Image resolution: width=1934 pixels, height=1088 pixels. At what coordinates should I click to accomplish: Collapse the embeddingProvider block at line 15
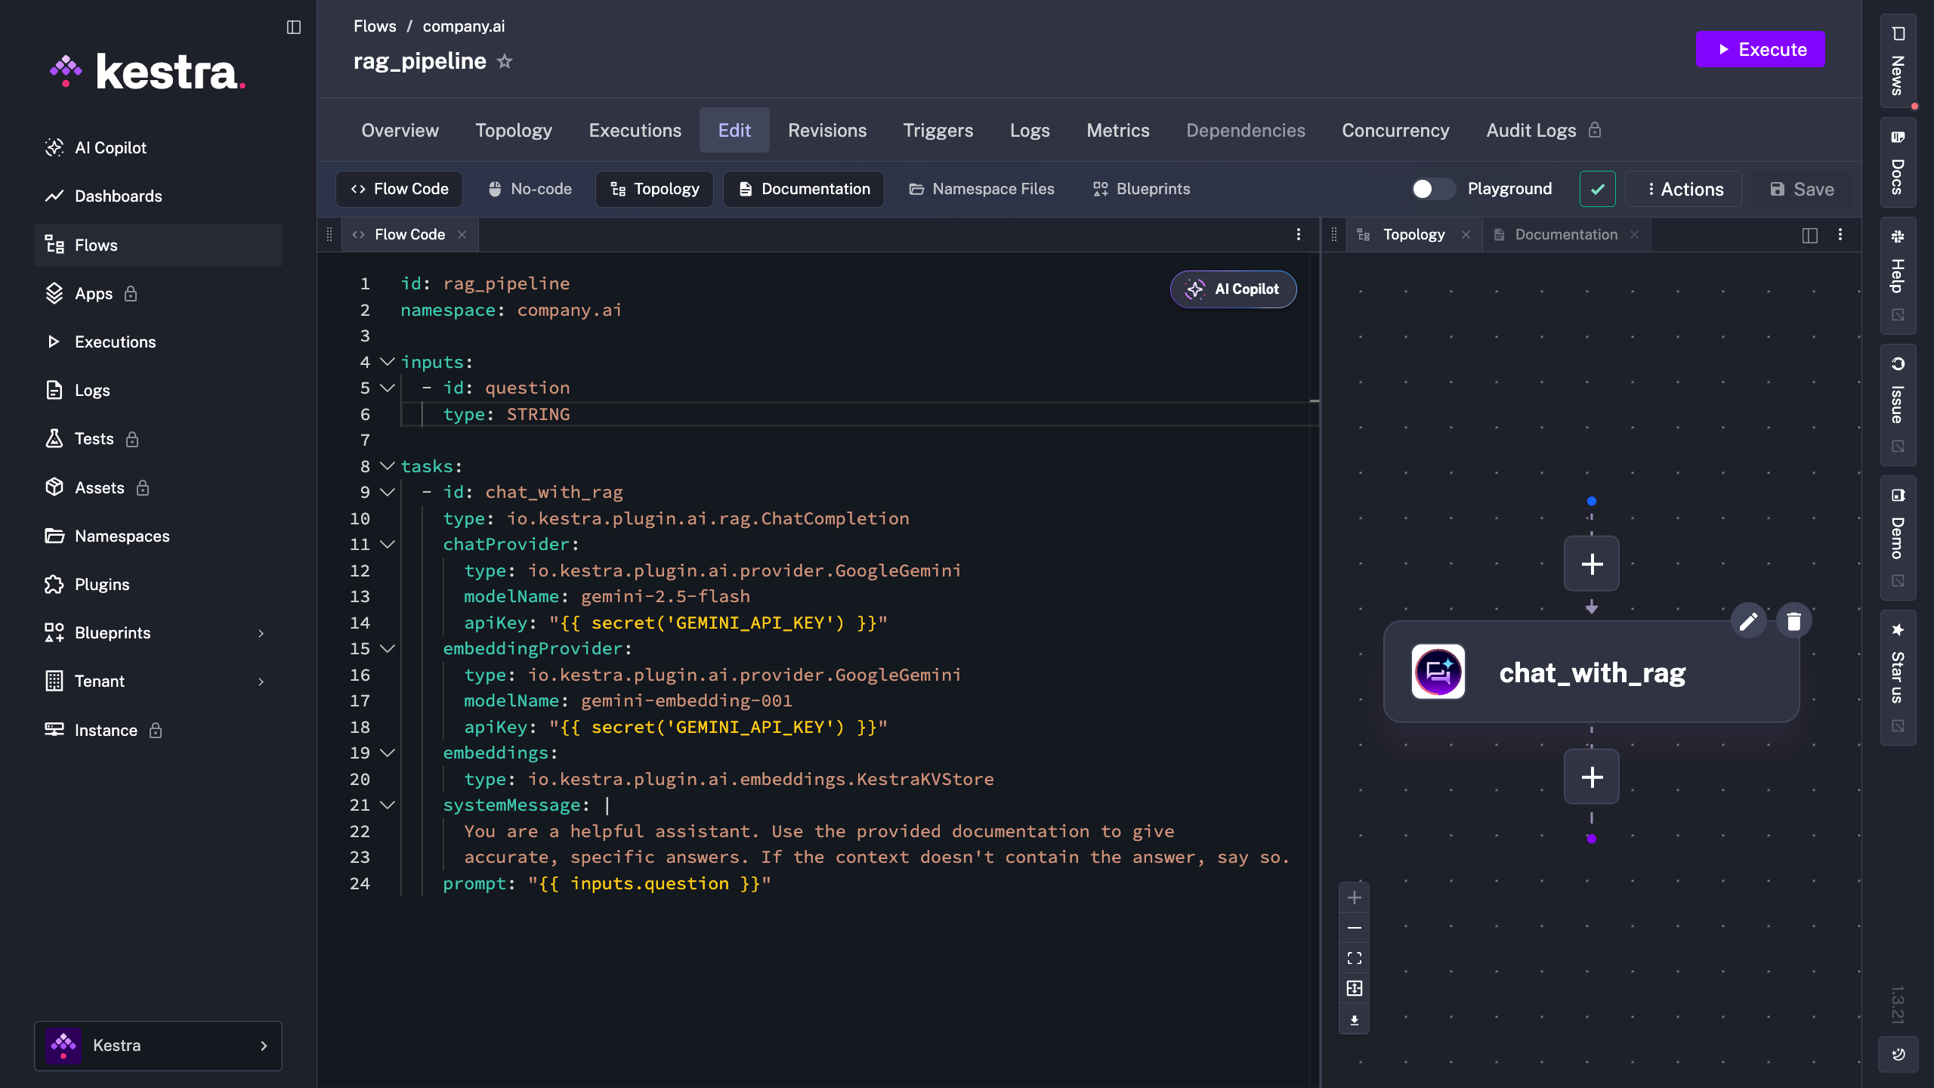[x=388, y=648]
